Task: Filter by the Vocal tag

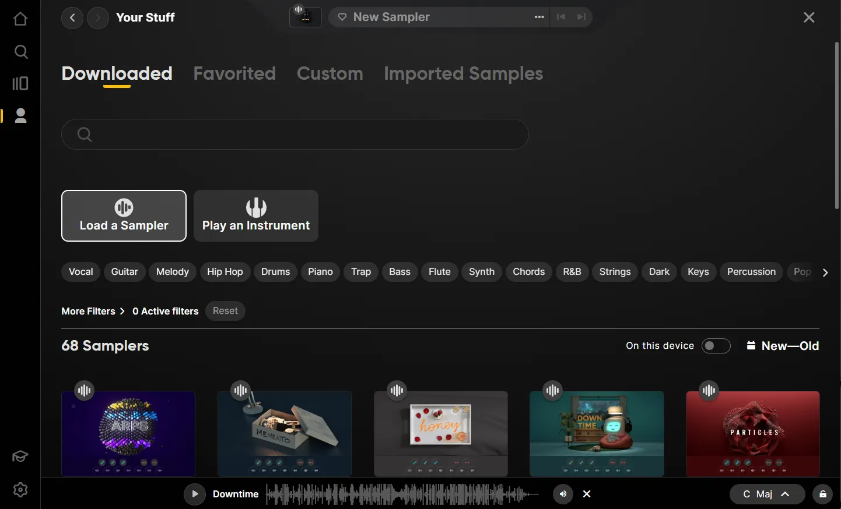Action: [80, 272]
